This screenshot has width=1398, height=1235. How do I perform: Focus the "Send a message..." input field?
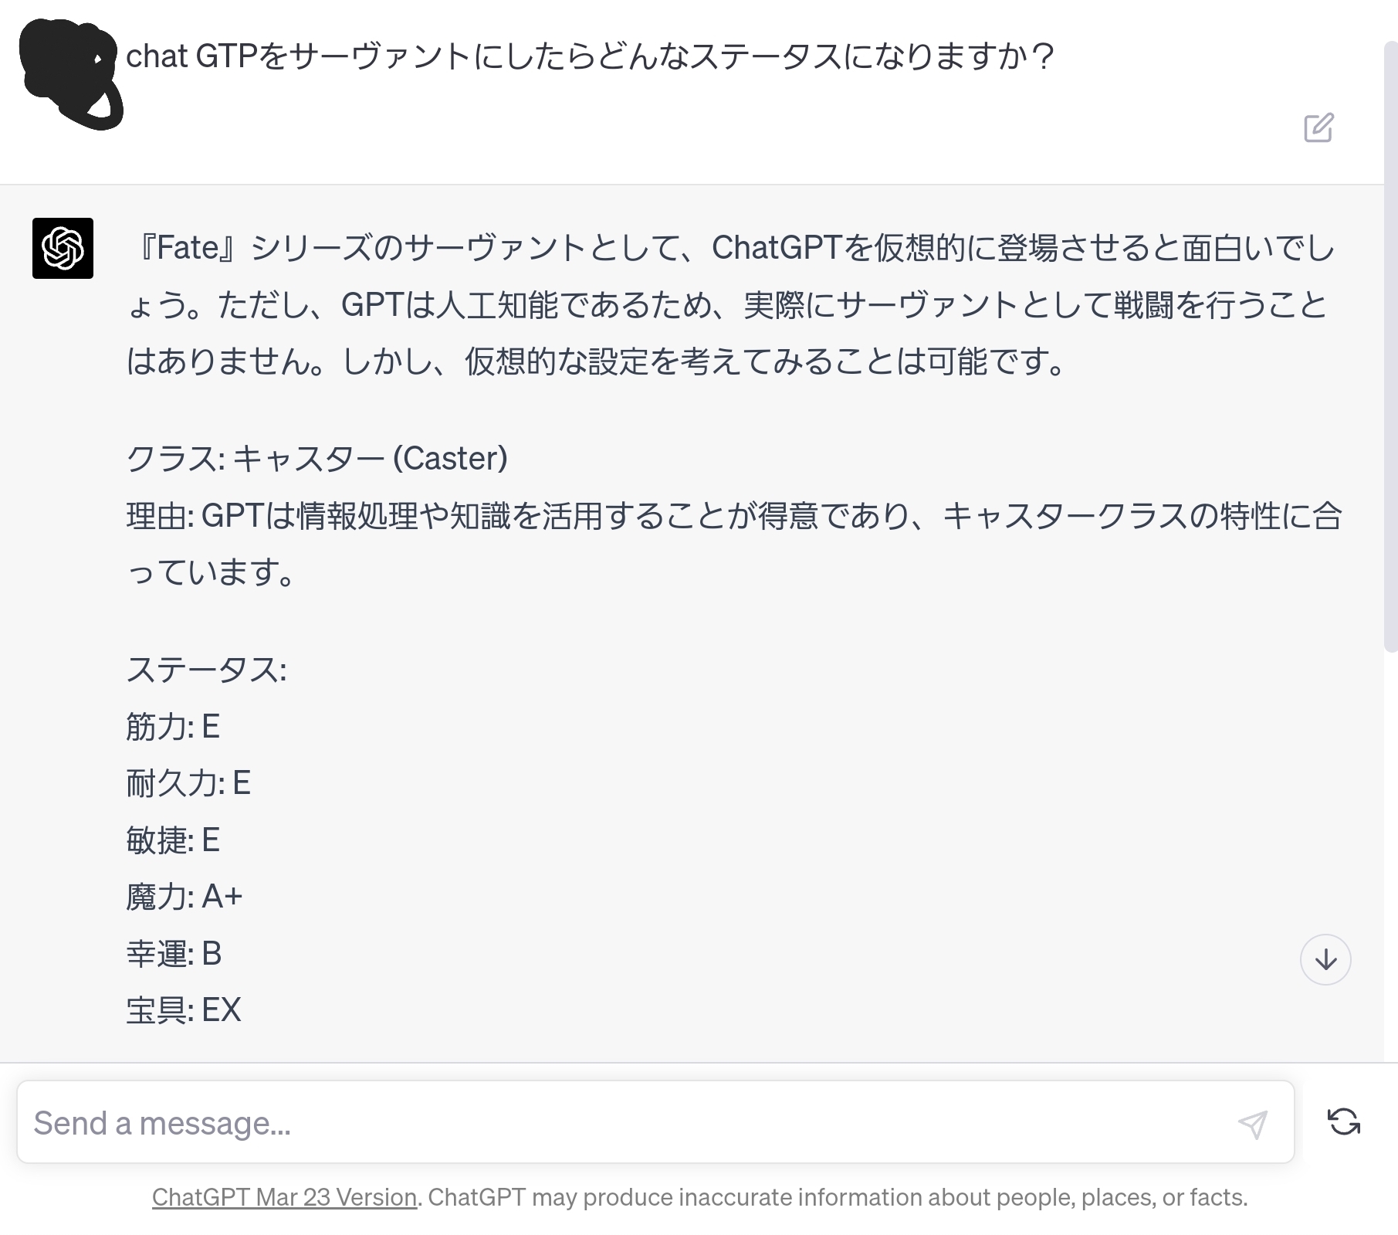pyautogui.click(x=618, y=1123)
